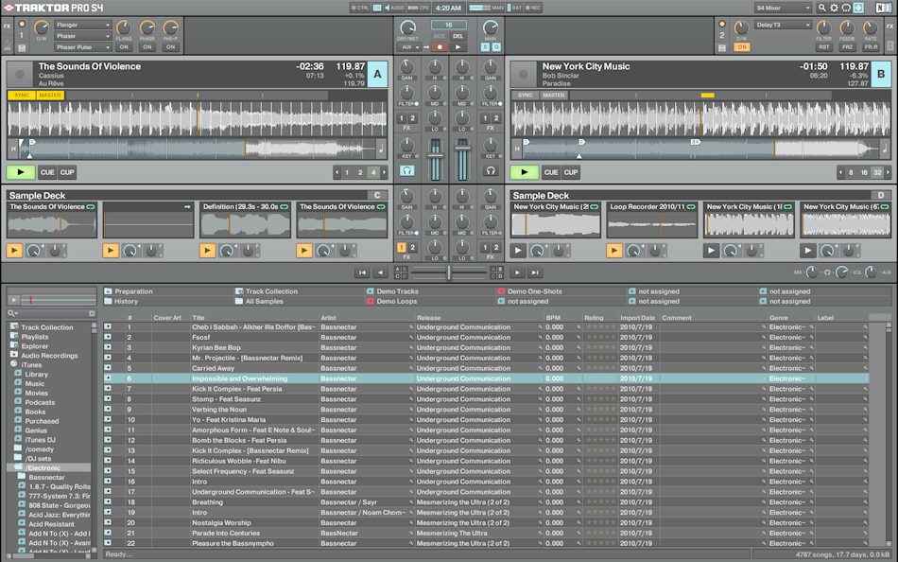The height and width of the screenshot is (562, 898).
Task: Click the browser preview player play icon
Action: [14, 299]
